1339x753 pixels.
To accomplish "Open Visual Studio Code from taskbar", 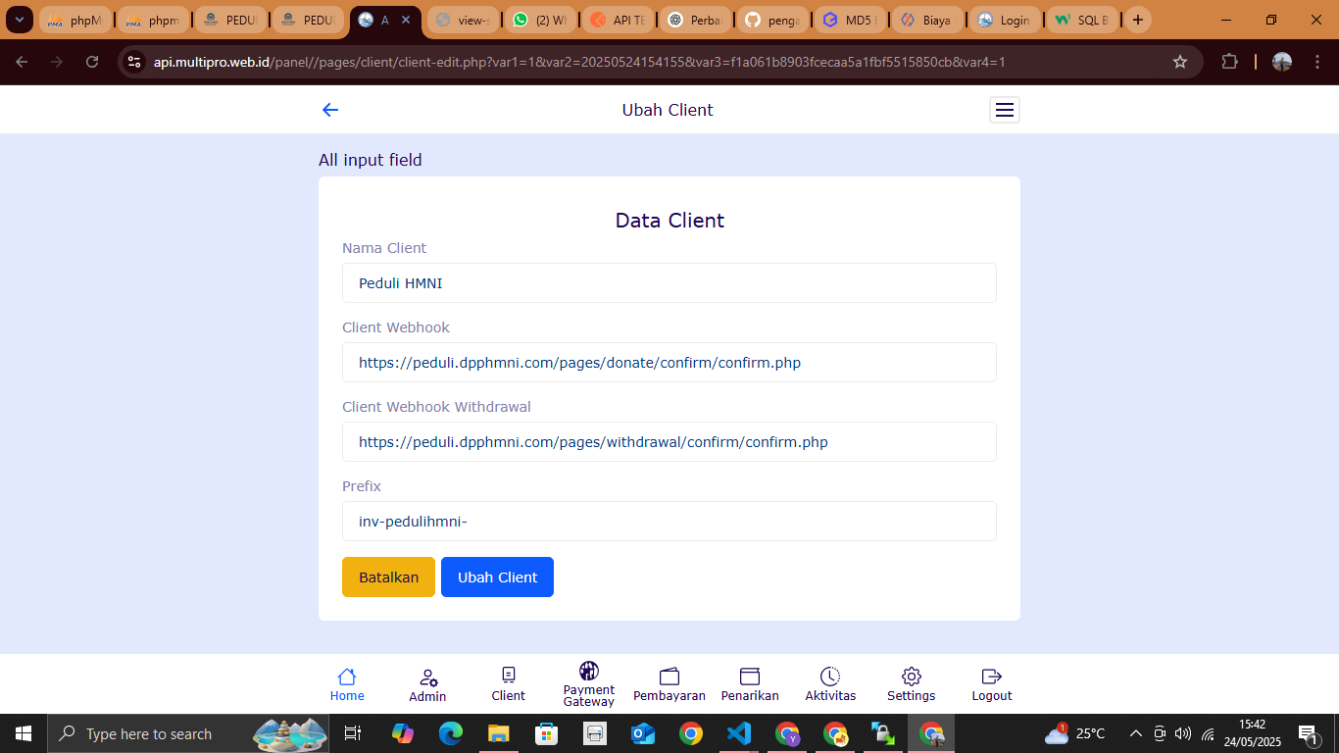I will 739,733.
